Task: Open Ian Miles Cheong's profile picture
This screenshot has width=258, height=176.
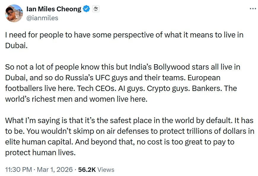Action: click(x=14, y=13)
